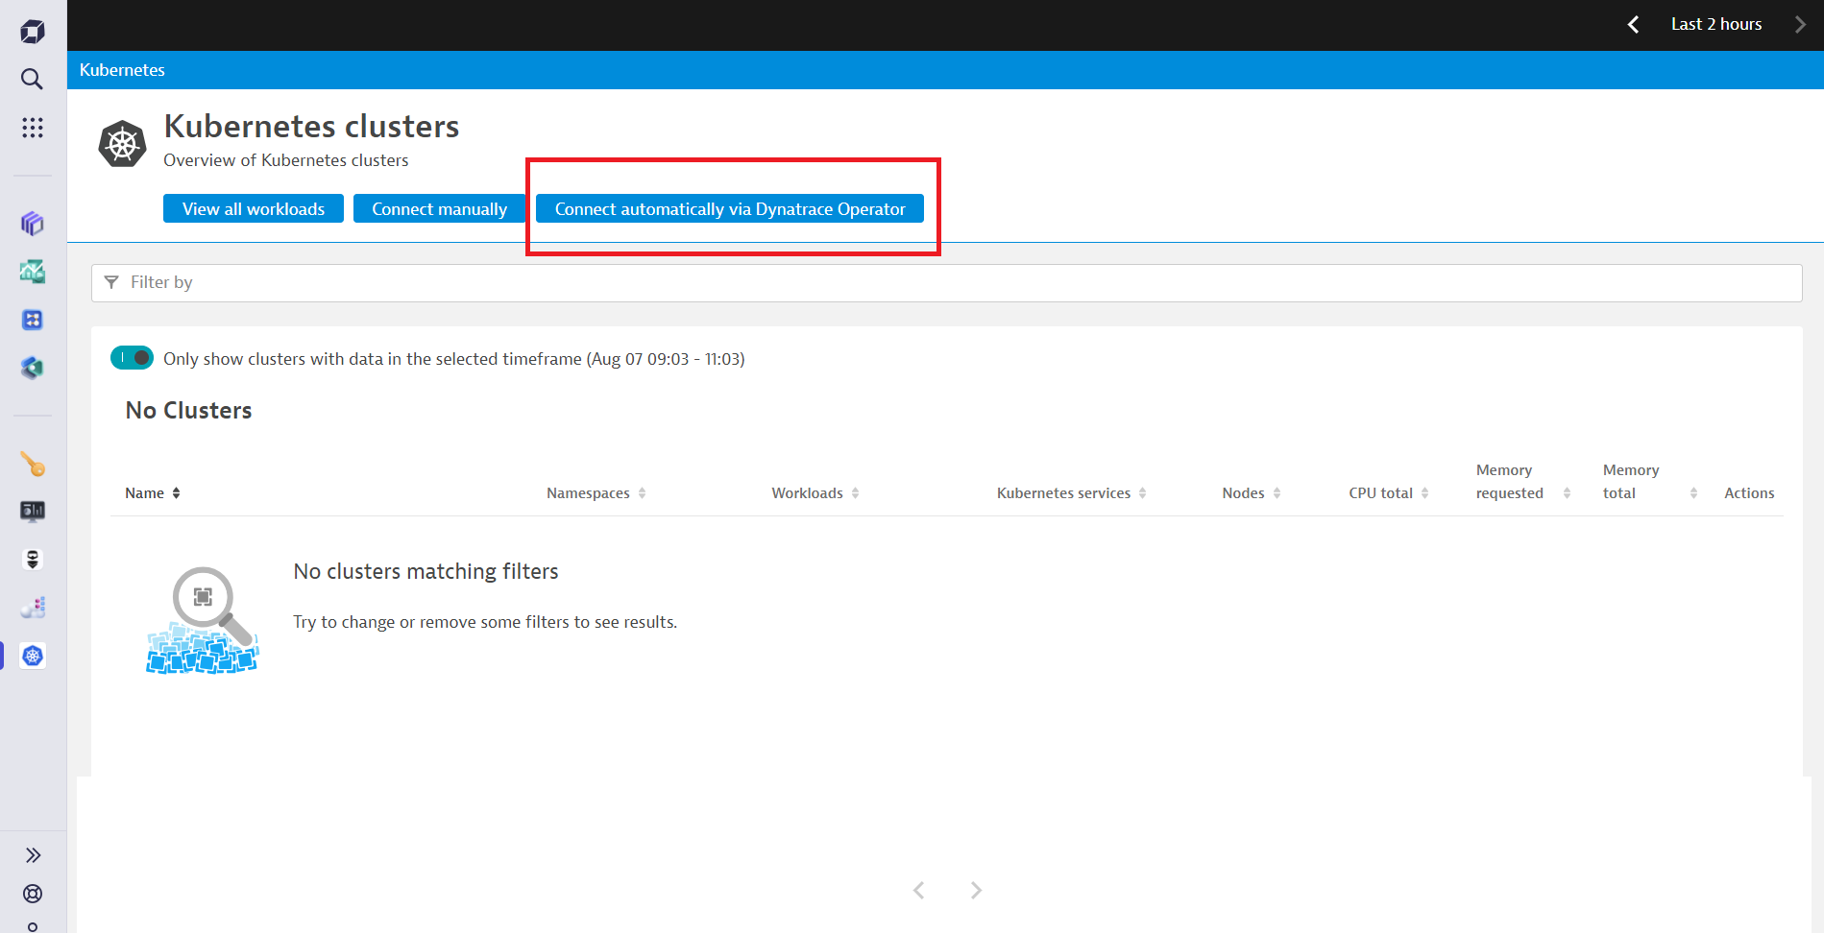Viewport: 1824px width, 933px height.
Task: Sort by CPU total column
Action: (1389, 493)
